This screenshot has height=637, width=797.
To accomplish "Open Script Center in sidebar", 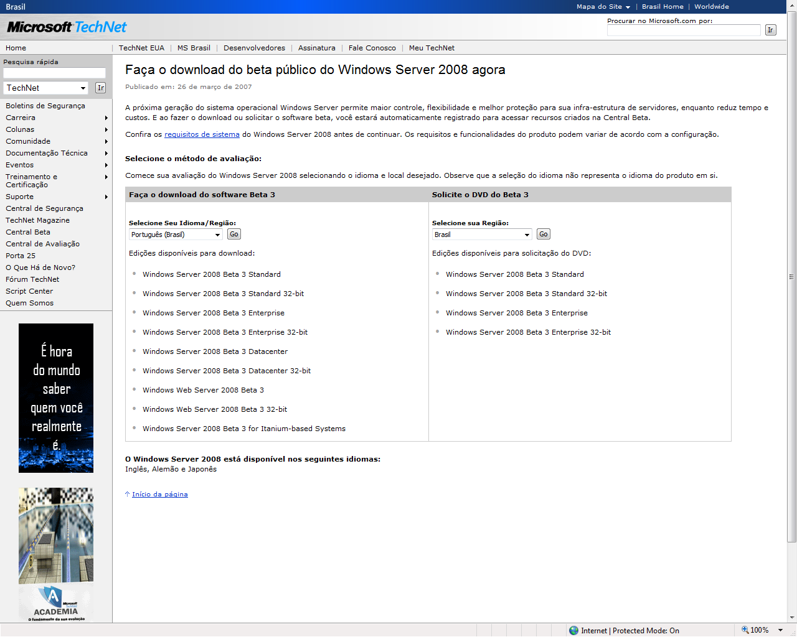I will [29, 291].
